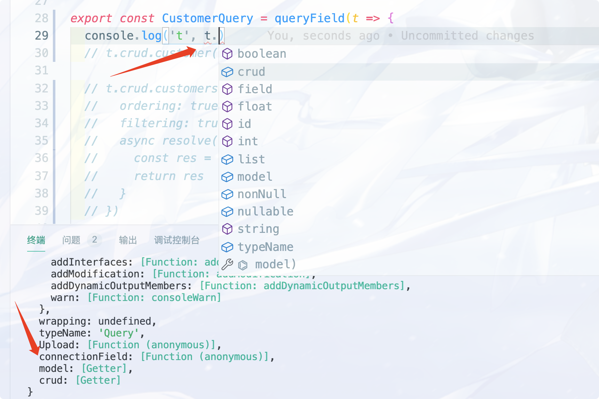Click the cube icon beside "typeName"
Viewport: 599px width, 399px height.
(x=227, y=247)
